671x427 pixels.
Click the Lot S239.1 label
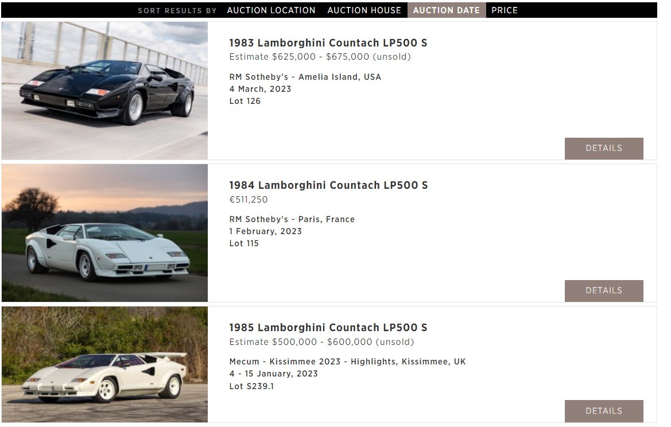(x=251, y=386)
